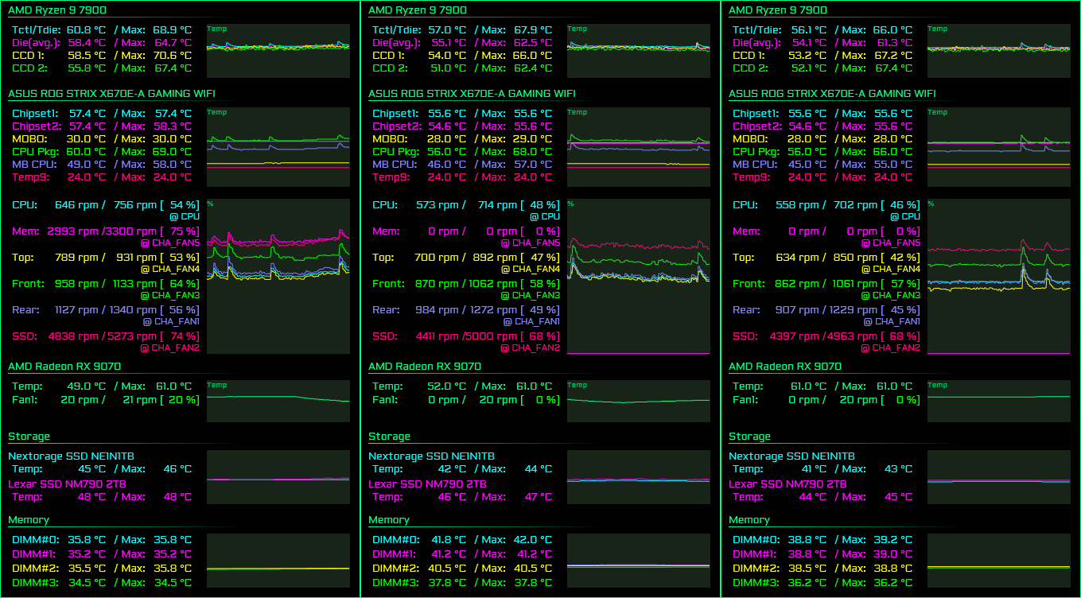
Task: Click the Front fan max 1133 rpm
Action: pos(135,284)
